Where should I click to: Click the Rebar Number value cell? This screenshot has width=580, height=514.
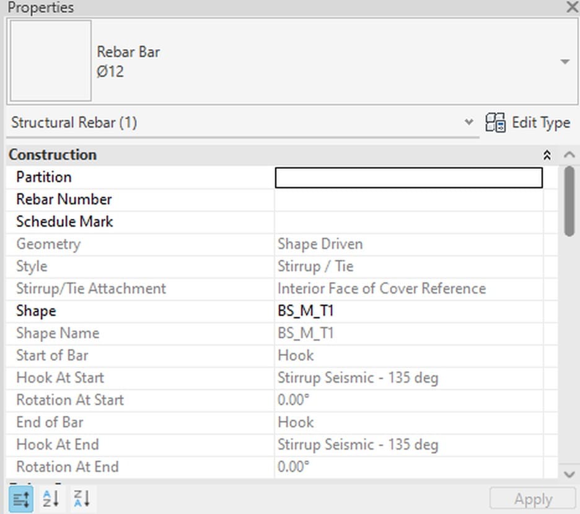(409, 199)
